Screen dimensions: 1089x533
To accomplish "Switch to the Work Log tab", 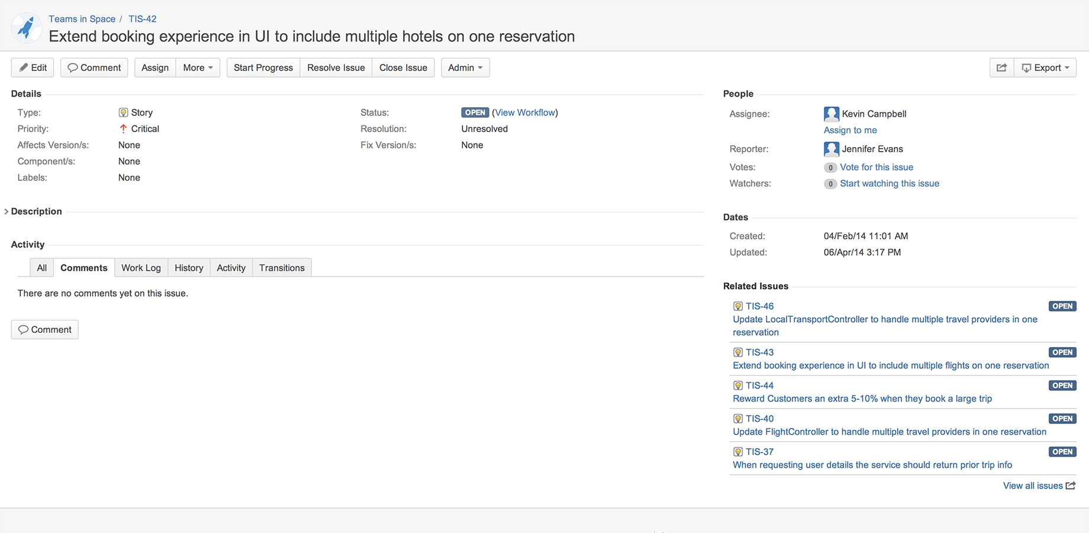I will point(141,268).
